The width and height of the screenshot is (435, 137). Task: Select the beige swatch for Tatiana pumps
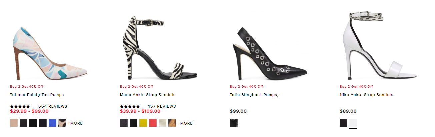[14, 123]
